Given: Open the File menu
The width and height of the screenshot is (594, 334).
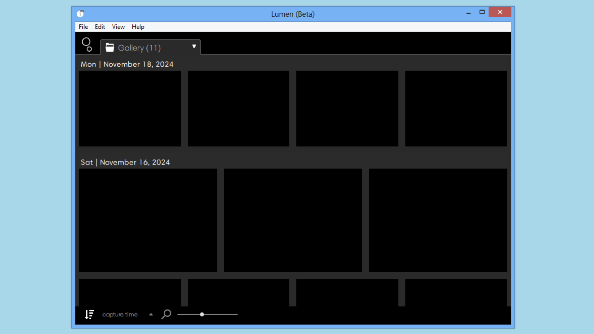Looking at the screenshot, I should coord(83,27).
